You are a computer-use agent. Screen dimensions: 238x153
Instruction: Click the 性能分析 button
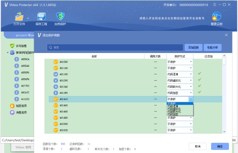213,47
